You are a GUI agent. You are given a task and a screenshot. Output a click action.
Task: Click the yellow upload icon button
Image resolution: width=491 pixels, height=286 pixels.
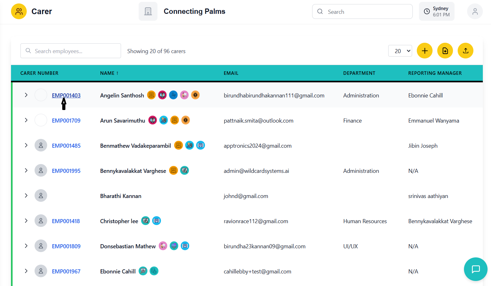(x=466, y=51)
